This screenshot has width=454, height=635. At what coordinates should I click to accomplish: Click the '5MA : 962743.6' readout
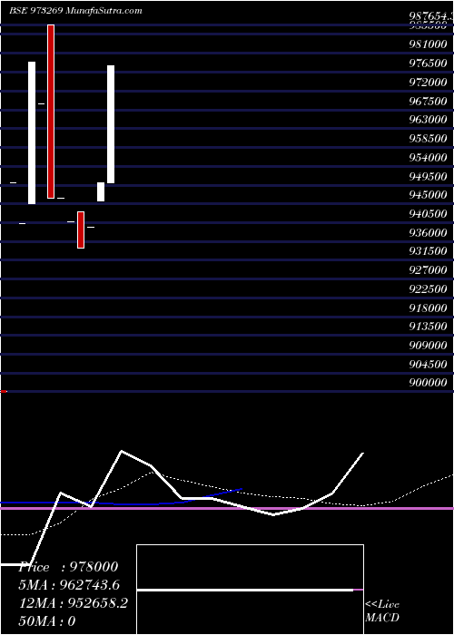point(69,585)
